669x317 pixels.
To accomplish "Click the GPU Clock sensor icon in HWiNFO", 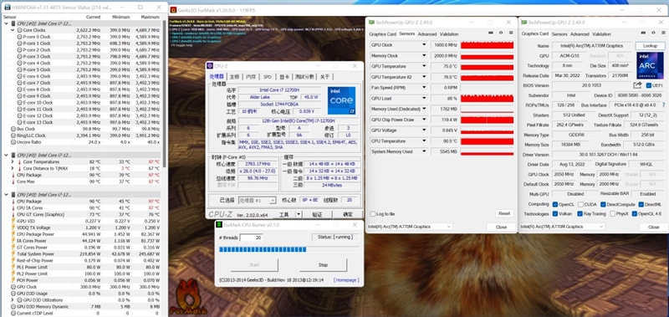I will [13, 287].
